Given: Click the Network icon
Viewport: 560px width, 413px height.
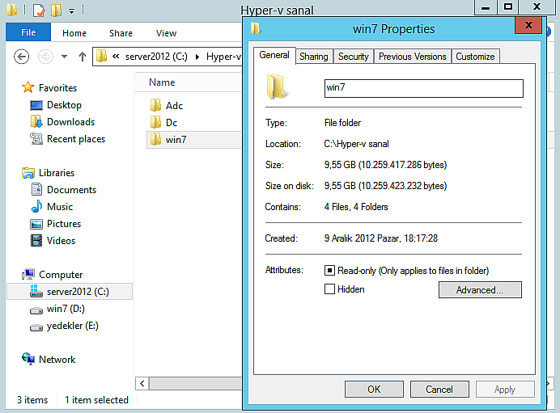Looking at the screenshot, I should [28, 359].
